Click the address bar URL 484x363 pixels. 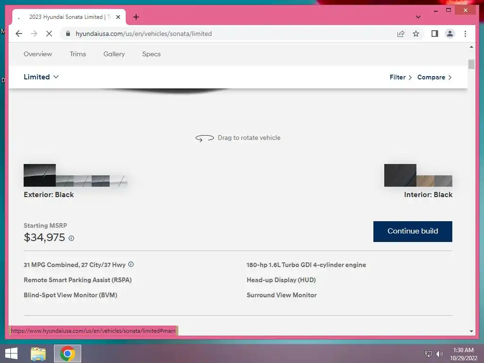pos(144,34)
